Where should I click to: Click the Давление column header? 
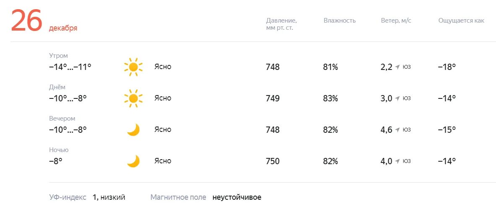point(281,24)
